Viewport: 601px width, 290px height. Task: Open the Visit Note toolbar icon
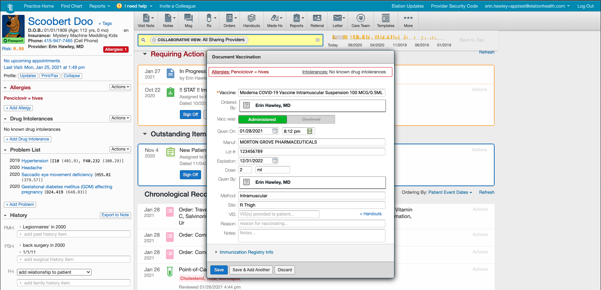(x=146, y=21)
